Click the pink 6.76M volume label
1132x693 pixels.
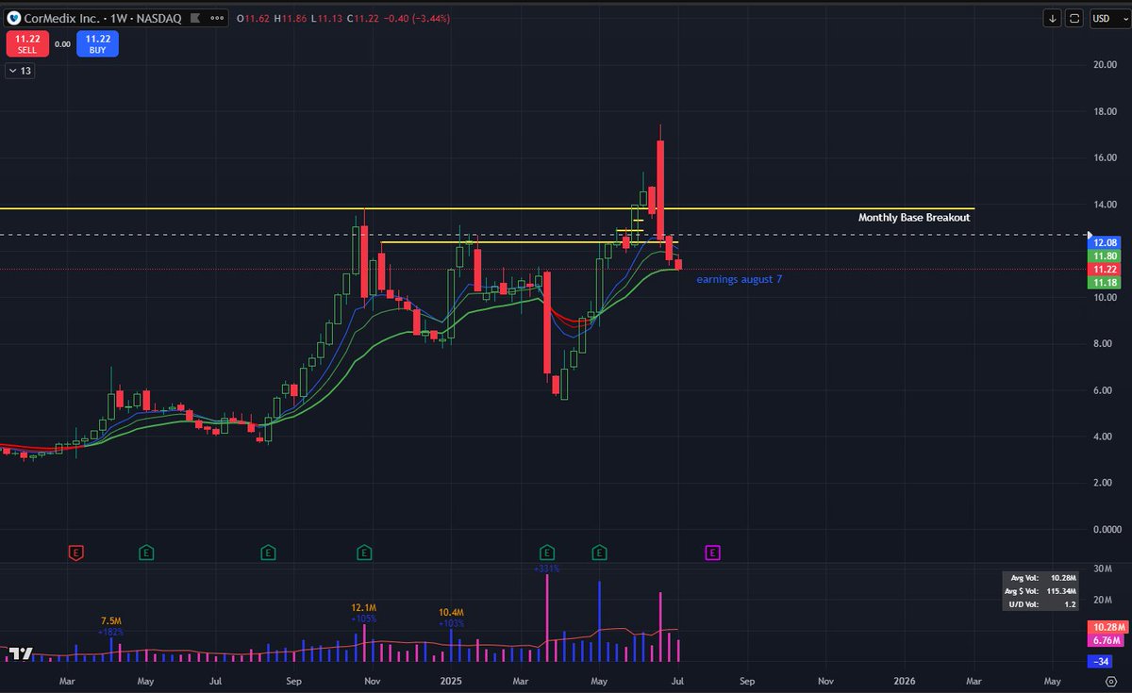(1105, 641)
